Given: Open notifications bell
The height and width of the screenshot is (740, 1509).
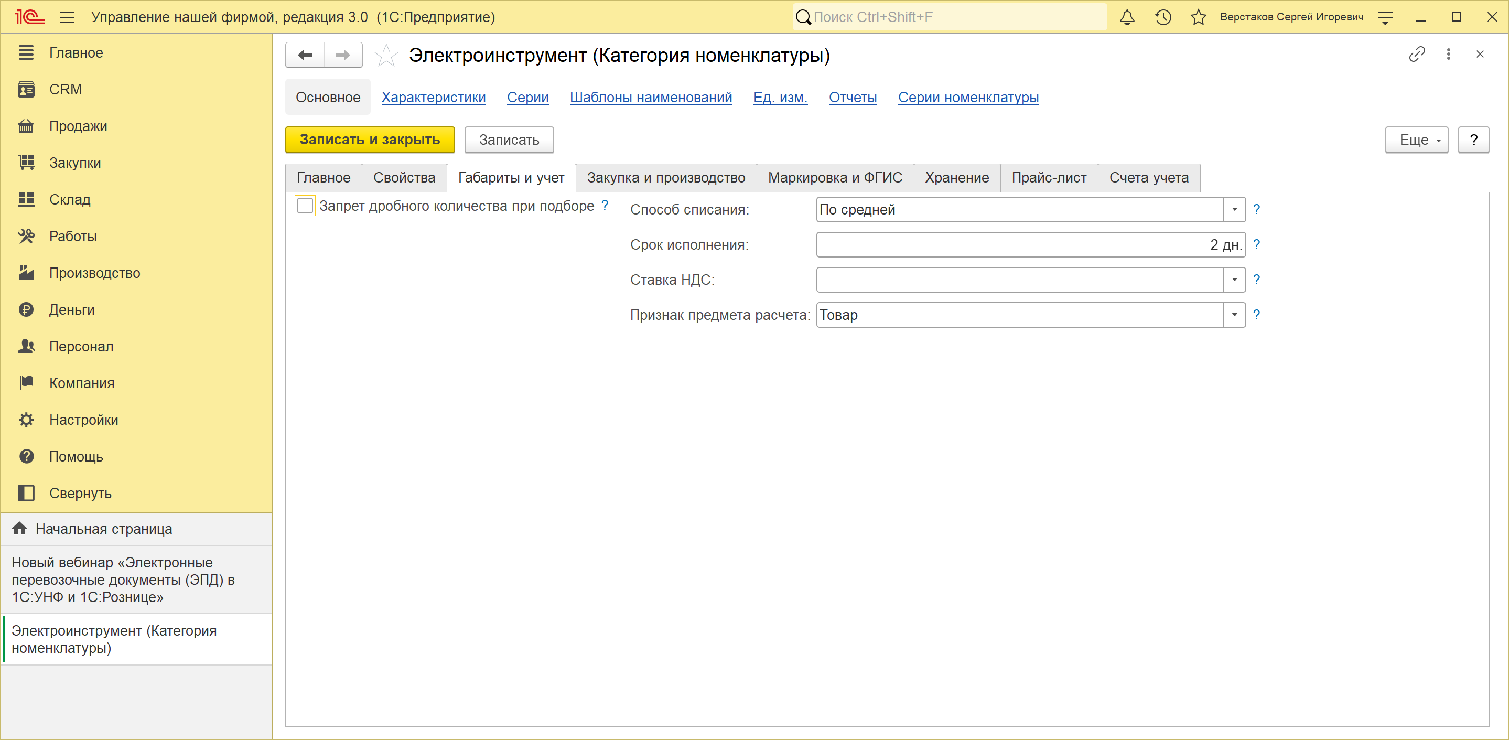Looking at the screenshot, I should tap(1127, 17).
